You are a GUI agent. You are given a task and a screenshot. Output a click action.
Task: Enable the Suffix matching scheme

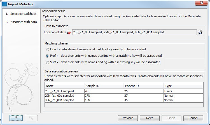pyautogui.click(x=47, y=62)
